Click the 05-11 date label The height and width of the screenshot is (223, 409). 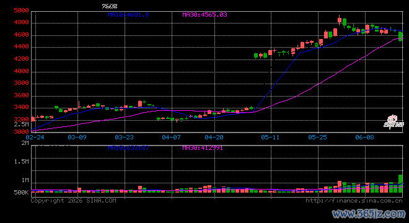coord(270,138)
